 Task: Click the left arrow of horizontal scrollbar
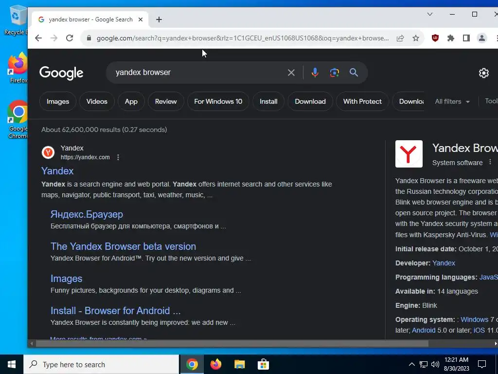(31, 343)
